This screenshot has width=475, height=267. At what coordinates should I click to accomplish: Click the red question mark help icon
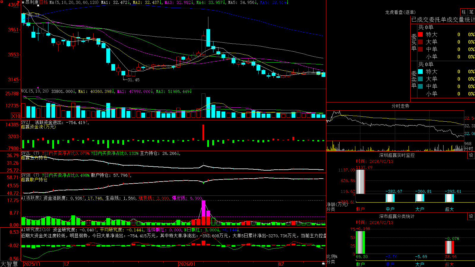coord(18,3)
